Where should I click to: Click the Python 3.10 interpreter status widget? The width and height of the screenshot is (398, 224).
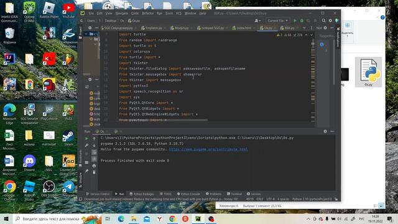coord(312,199)
